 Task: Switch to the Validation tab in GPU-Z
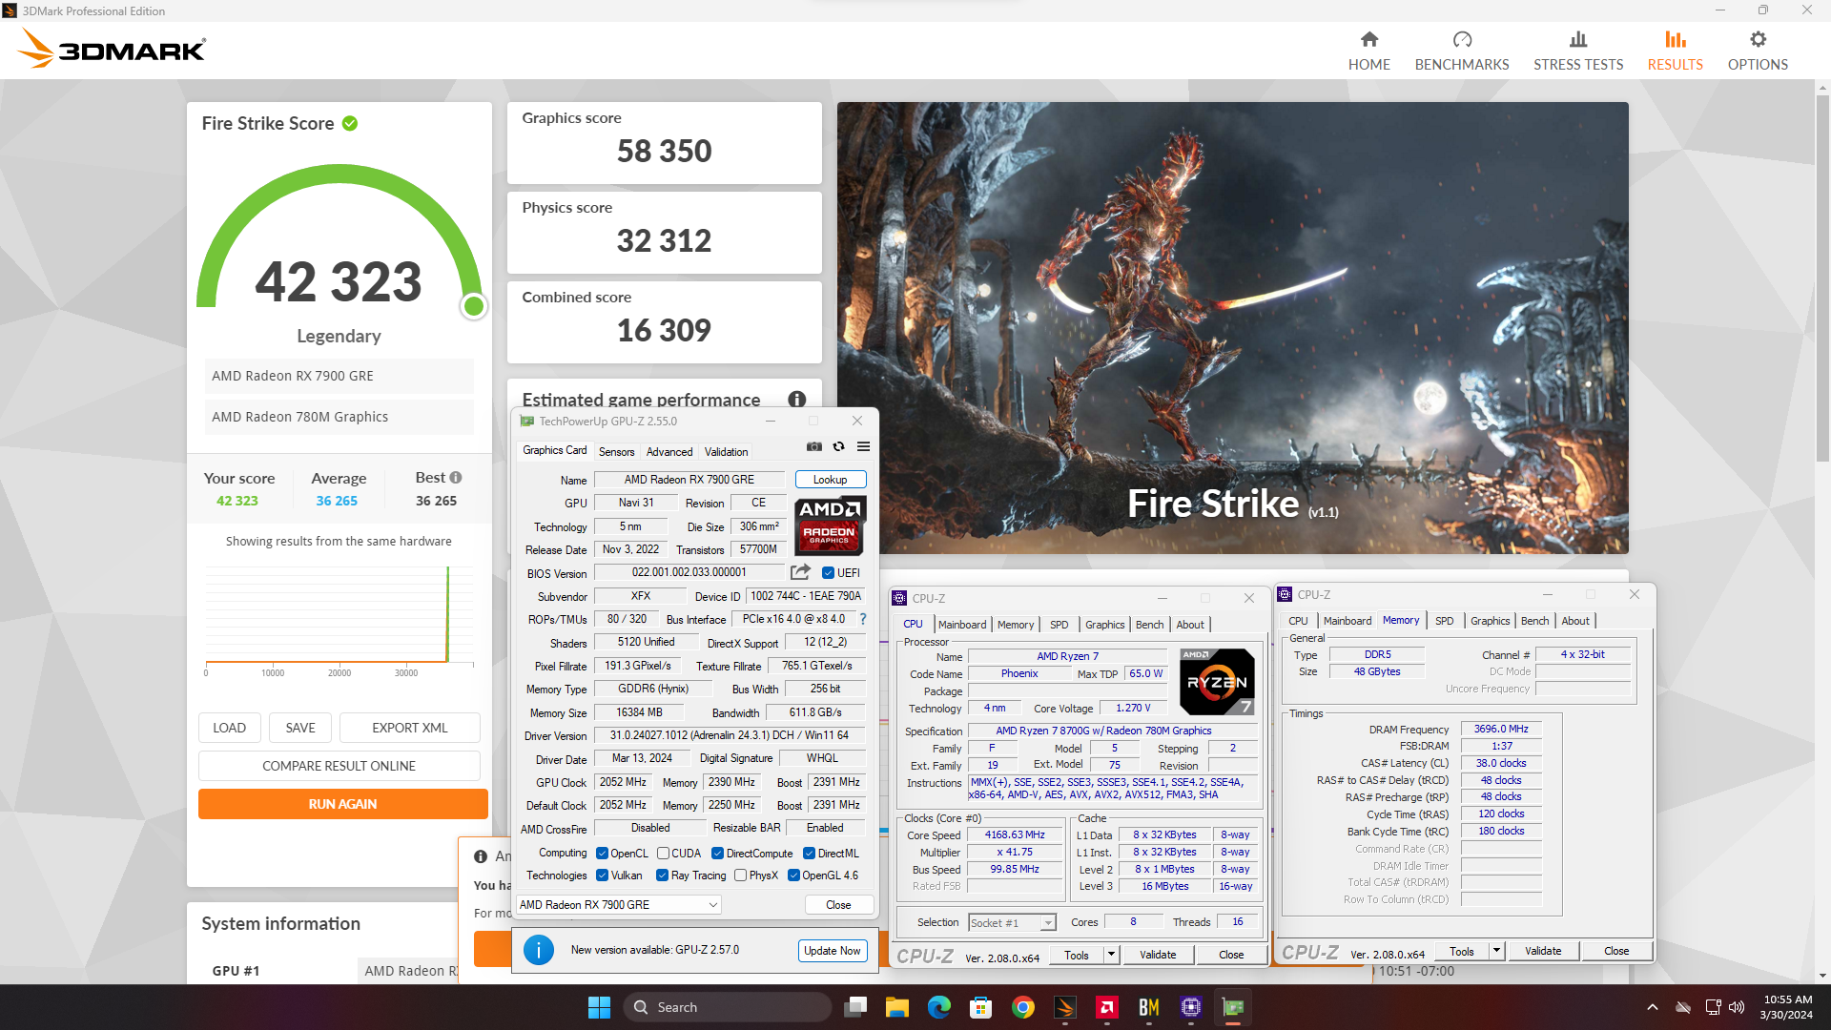point(726,452)
